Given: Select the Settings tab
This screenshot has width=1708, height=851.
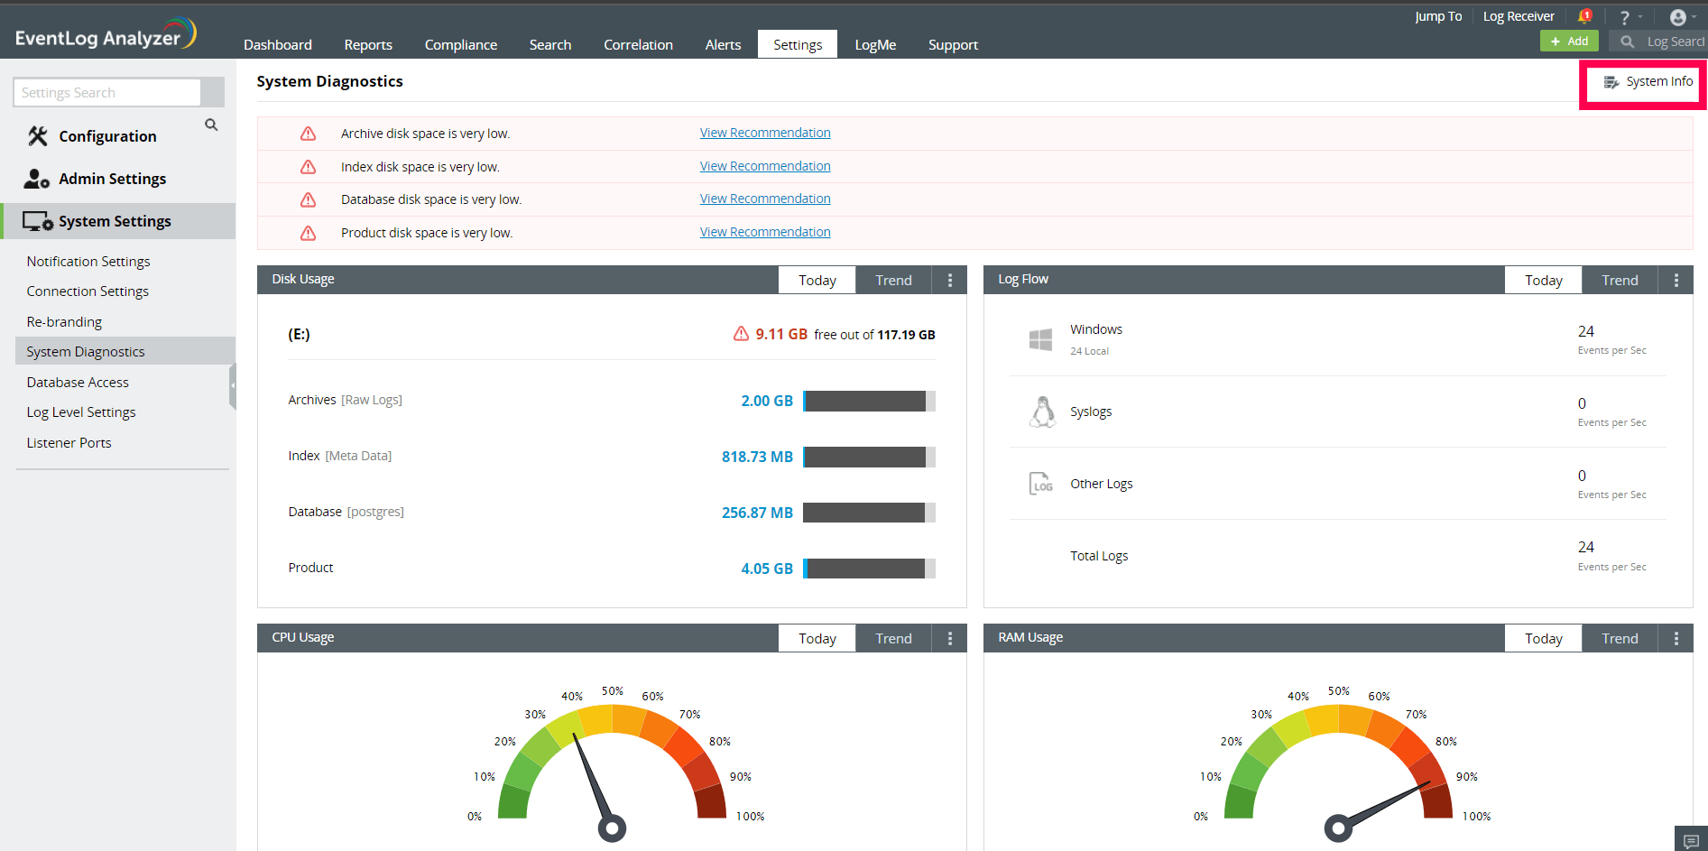Looking at the screenshot, I should 798,45.
